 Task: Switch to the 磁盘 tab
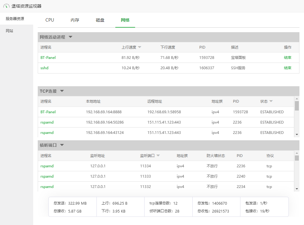click(100, 20)
